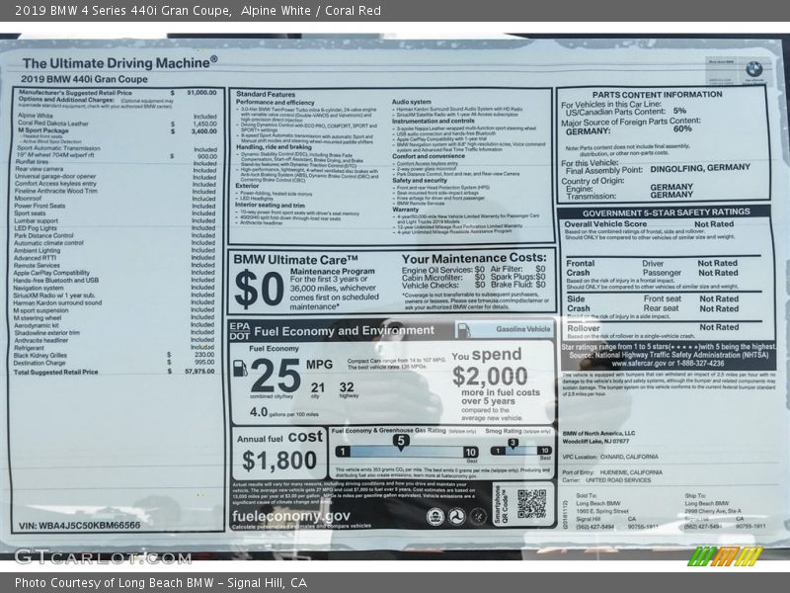
Task: Click the 'Safety and security' section heading
Action: click(x=420, y=180)
